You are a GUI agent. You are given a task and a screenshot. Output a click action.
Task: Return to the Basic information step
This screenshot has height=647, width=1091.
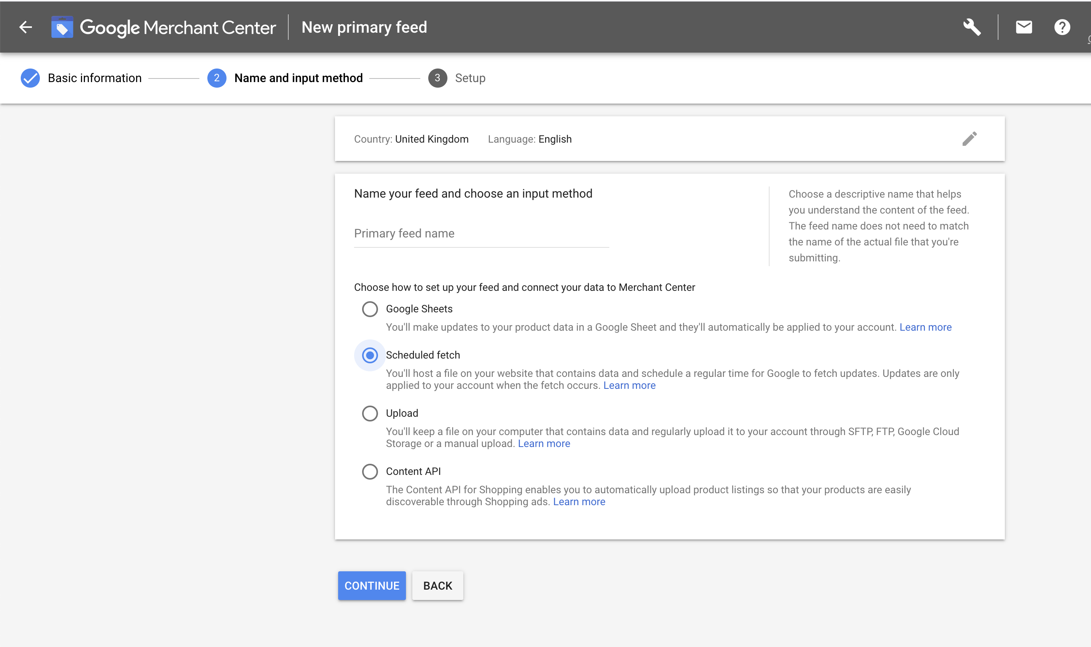click(x=94, y=78)
